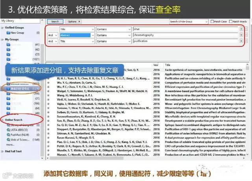Add search row after chromatography row

[x=241, y=35]
